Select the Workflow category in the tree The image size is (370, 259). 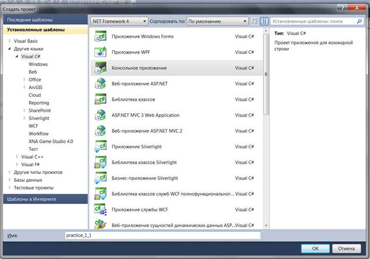point(38,133)
